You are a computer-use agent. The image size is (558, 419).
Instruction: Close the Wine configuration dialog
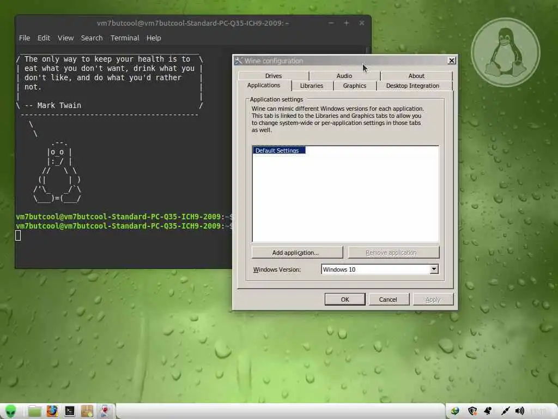[452, 61]
